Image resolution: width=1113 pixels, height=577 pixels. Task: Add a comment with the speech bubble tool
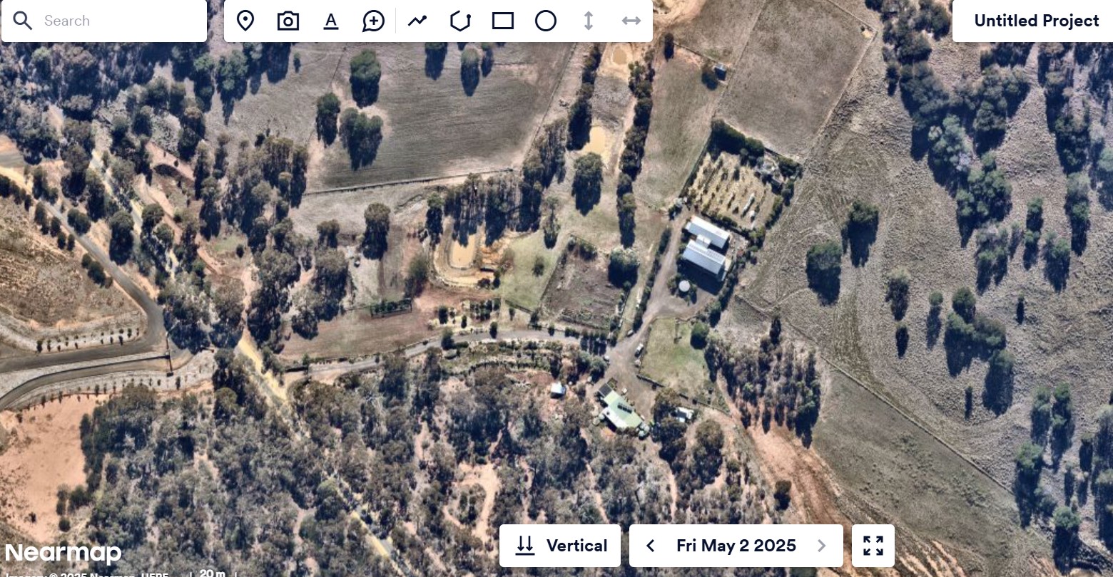(x=373, y=21)
